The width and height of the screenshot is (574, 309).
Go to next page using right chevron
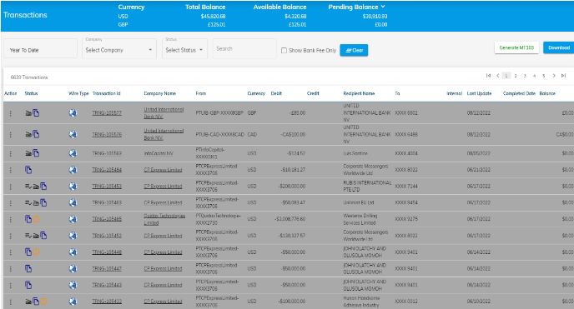click(554, 76)
